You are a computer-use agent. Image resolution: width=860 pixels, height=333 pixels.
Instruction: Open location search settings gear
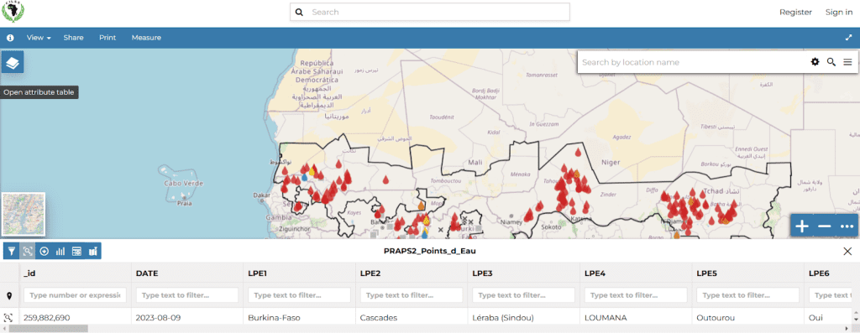pos(815,62)
